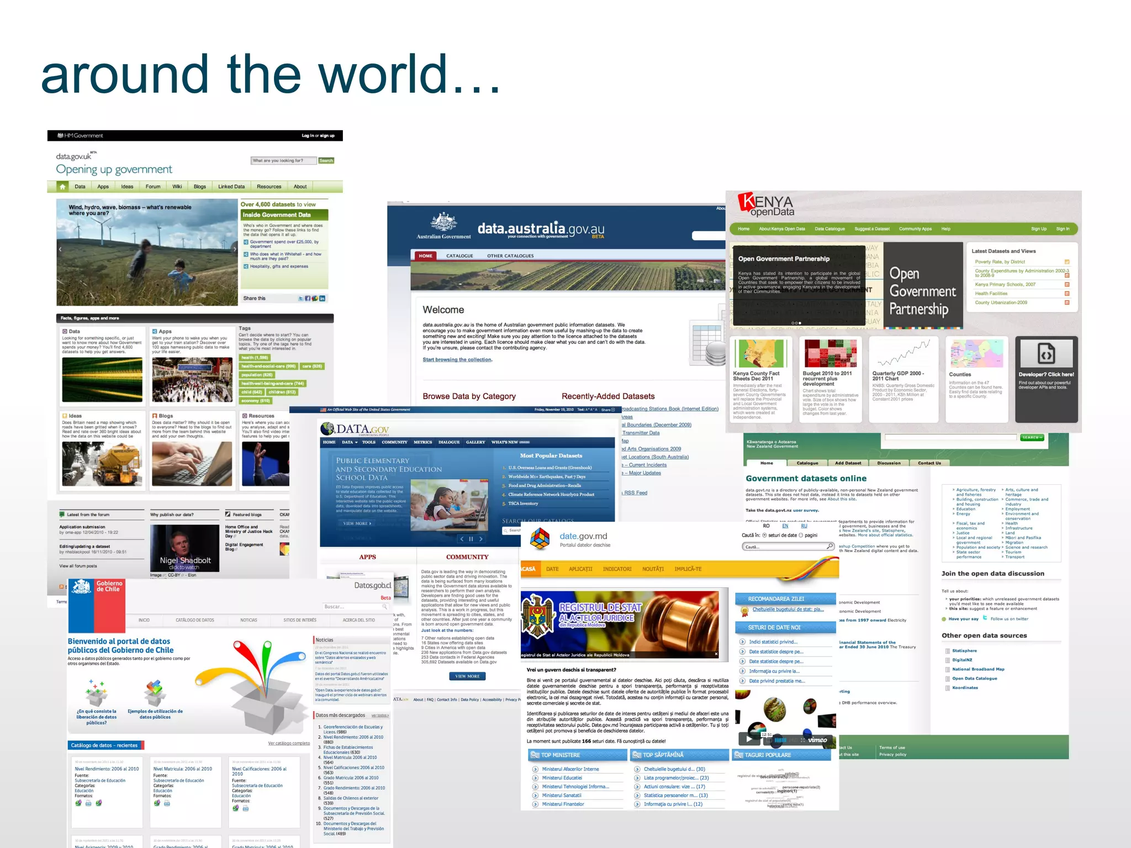Go to next slide on data.gov.uk carousel
Viewport: 1131px width, 848px height.
click(x=234, y=250)
